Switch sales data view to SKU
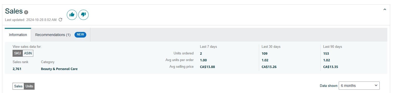This screenshot has width=394, height=93. [x=18, y=53]
